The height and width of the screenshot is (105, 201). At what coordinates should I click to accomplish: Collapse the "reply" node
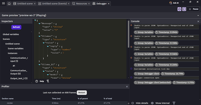point(48,46)
